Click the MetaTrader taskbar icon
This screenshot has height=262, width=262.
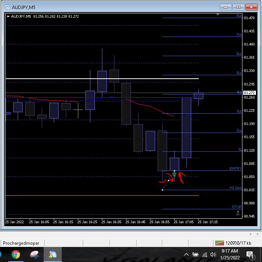click(x=53, y=254)
